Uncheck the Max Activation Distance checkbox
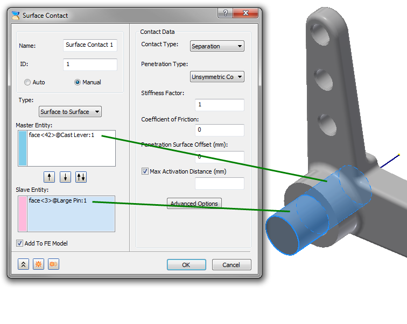The height and width of the screenshot is (324, 407). coord(145,171)
